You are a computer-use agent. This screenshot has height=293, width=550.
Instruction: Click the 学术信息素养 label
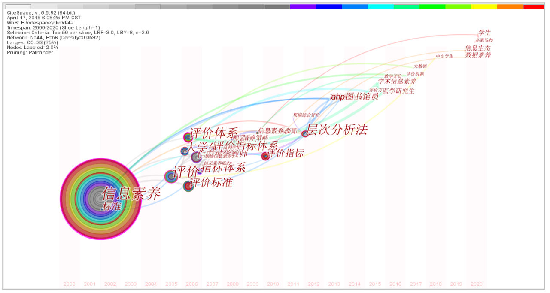click(397, 81)
